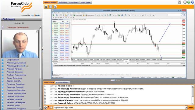Click the search magnifier at MT4 toolbar right
The width and height of the screenshot is (195, 110).
coord(182,15)
